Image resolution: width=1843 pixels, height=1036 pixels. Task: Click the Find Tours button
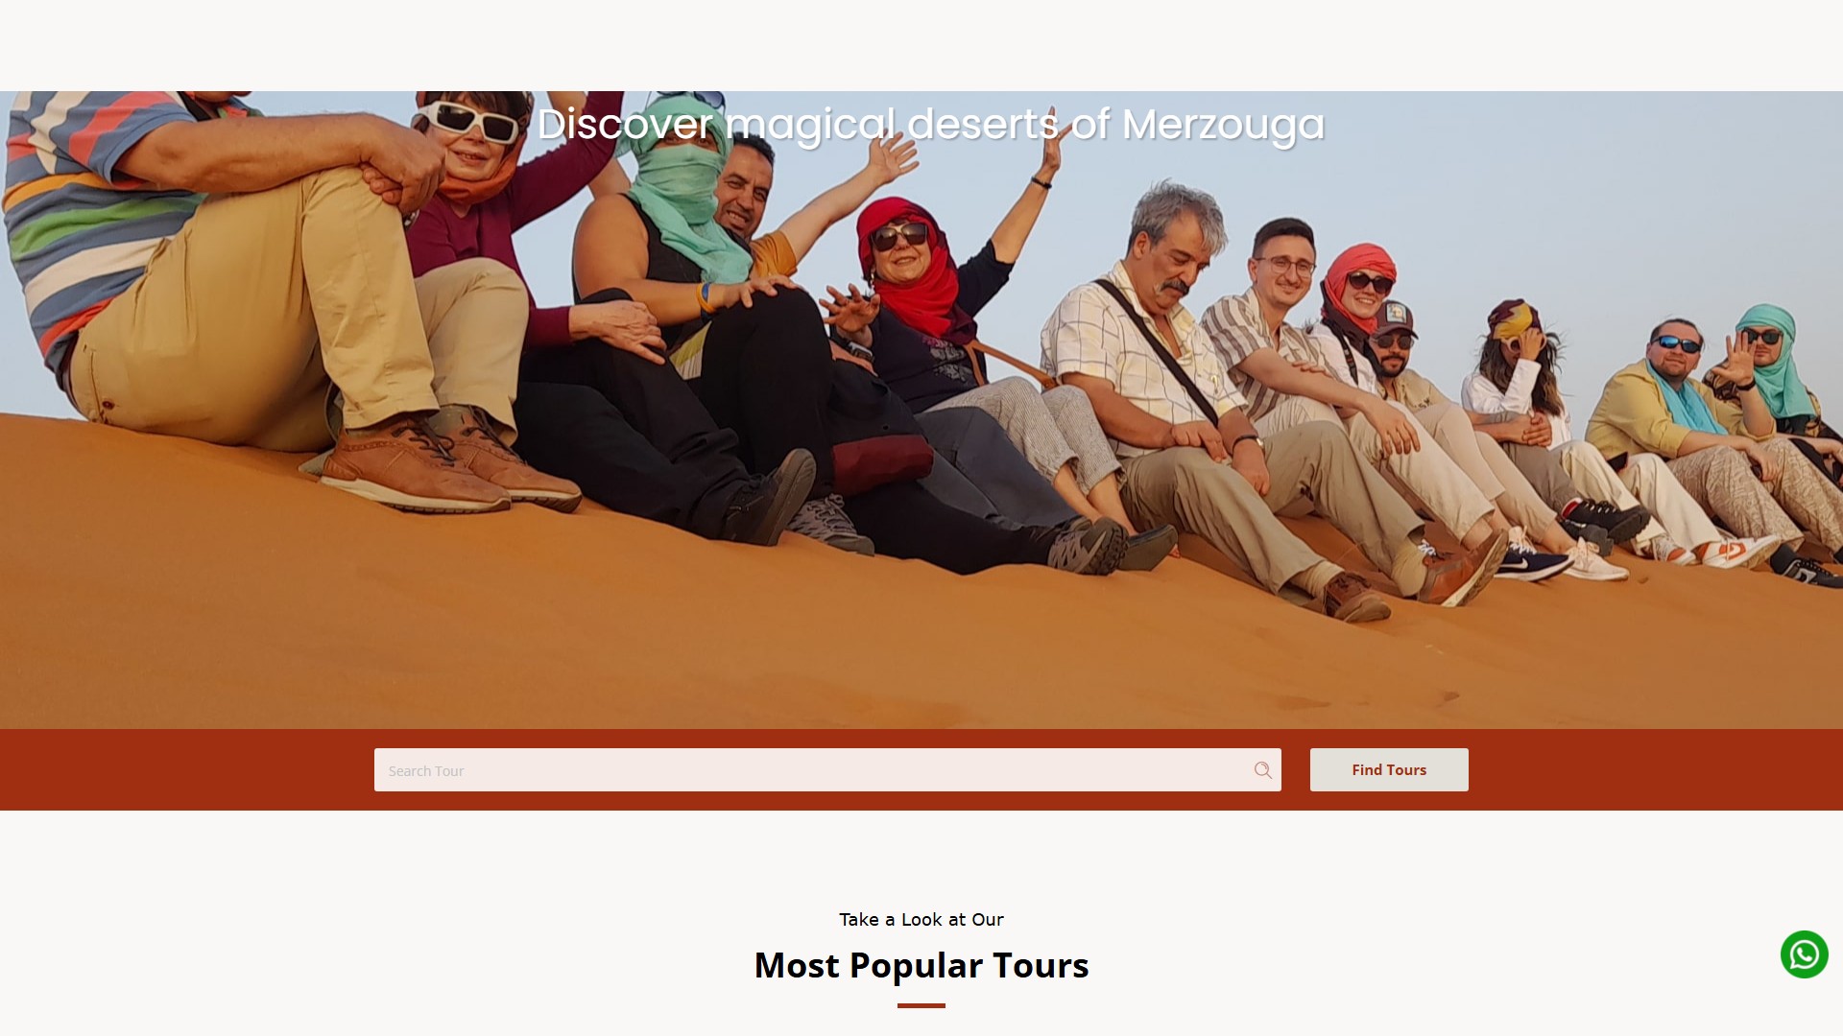[1389, 770]
